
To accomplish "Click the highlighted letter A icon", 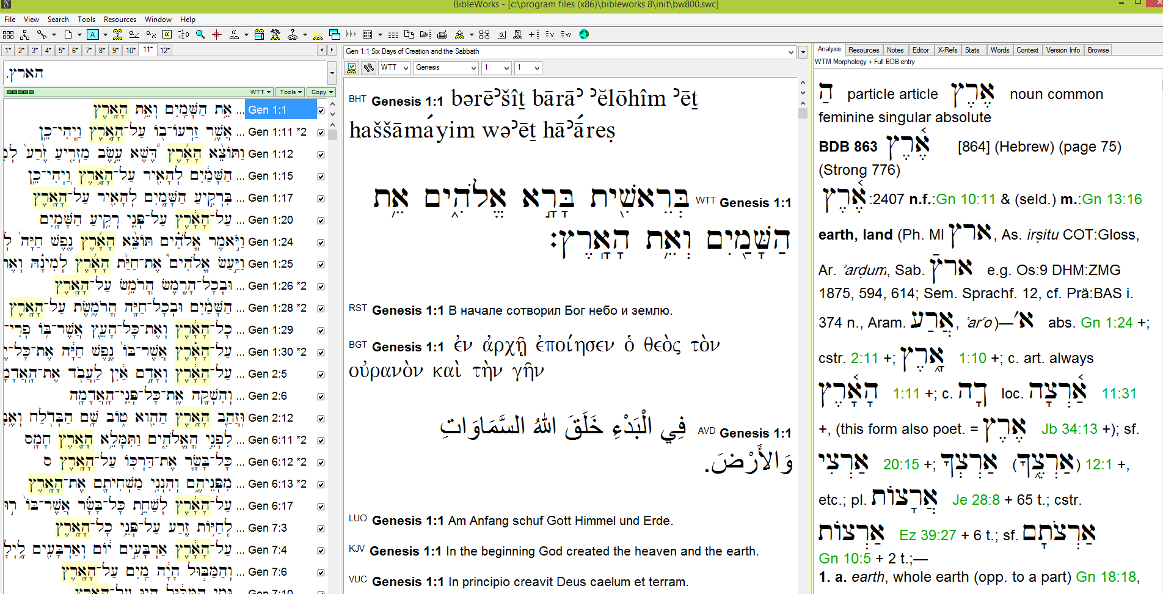I will click(x=92, y=34).
